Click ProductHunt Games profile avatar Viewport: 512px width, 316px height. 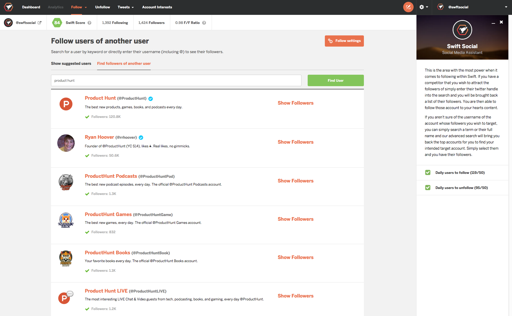(66, 220)
